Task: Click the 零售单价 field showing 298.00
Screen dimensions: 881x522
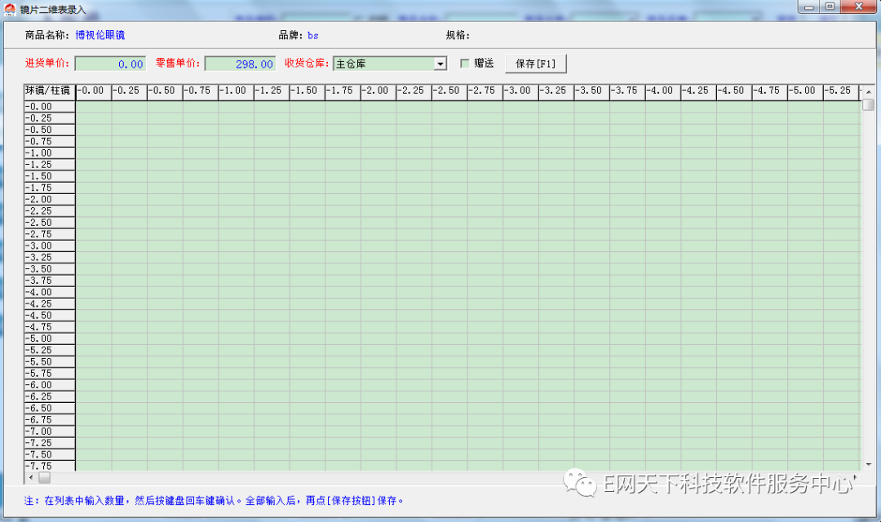Action: (240, 64)
